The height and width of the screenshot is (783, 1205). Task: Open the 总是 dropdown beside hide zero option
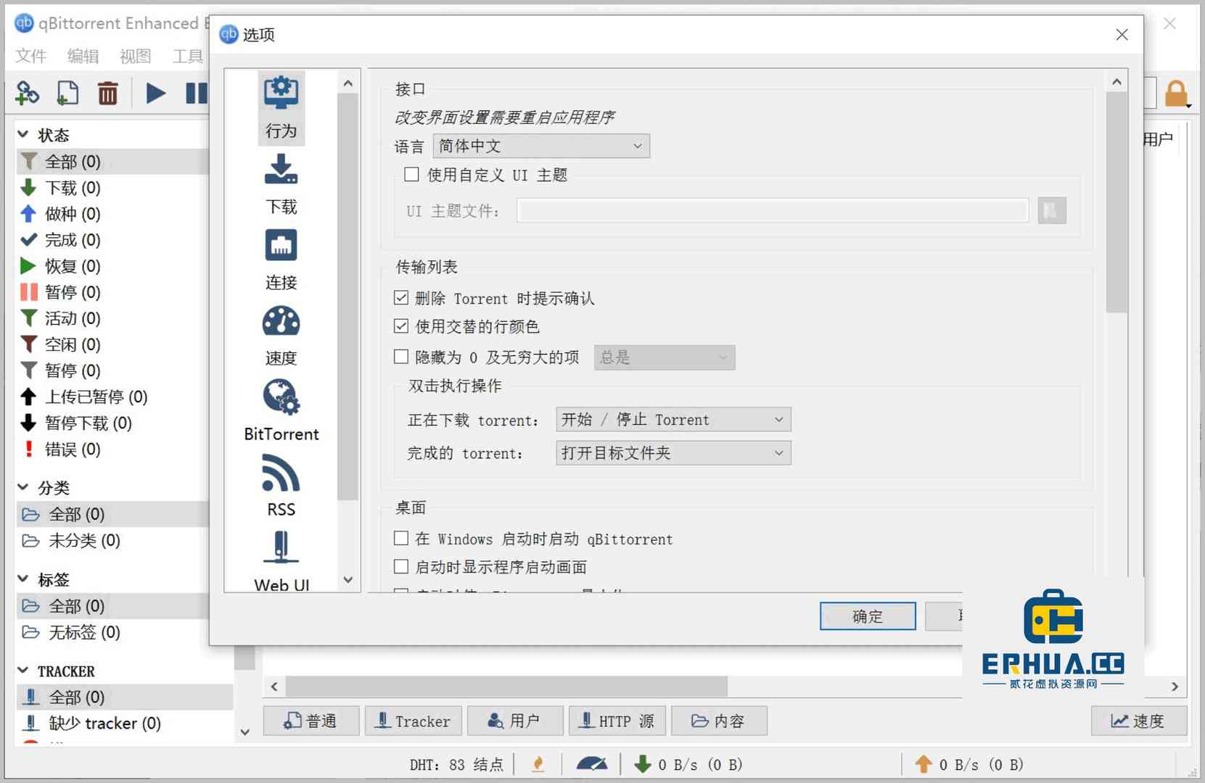tap(665, 357)
